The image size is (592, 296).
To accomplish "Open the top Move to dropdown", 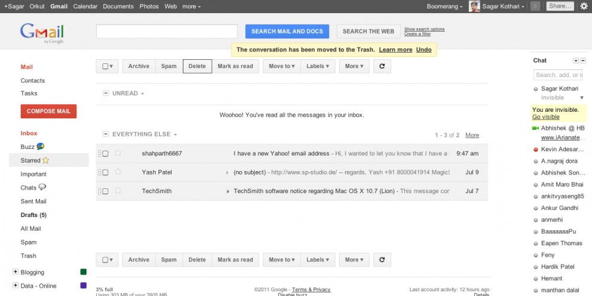I will click(282, 66).
